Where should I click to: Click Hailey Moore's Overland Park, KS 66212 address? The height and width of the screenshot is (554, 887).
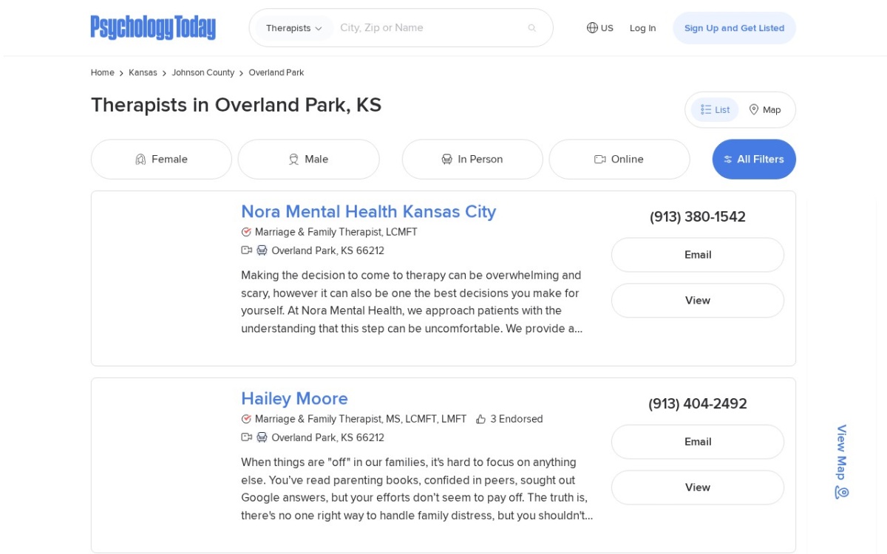pos(327,437)
